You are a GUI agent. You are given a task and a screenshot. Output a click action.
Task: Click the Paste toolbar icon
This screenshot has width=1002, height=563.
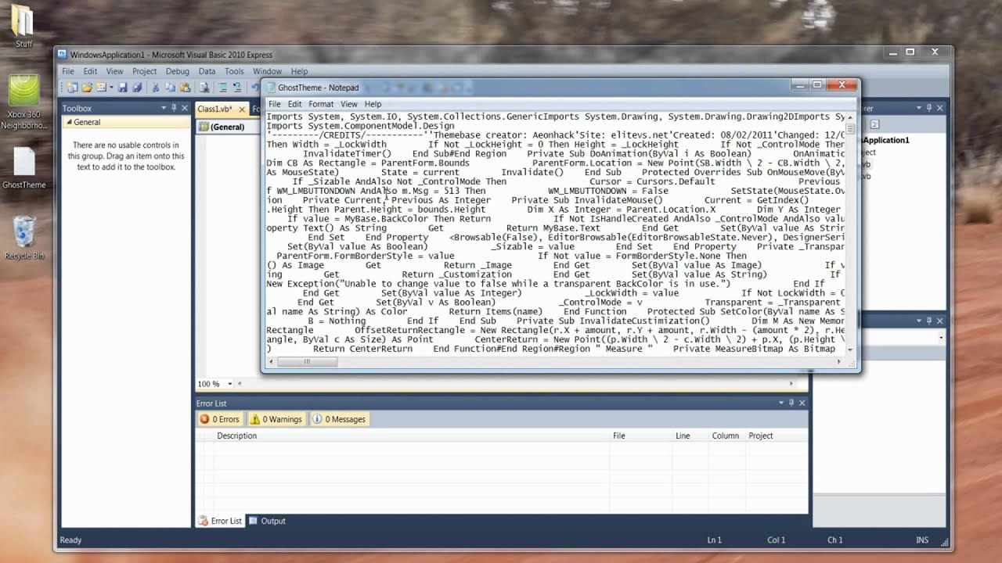click(x=185, y=87)
